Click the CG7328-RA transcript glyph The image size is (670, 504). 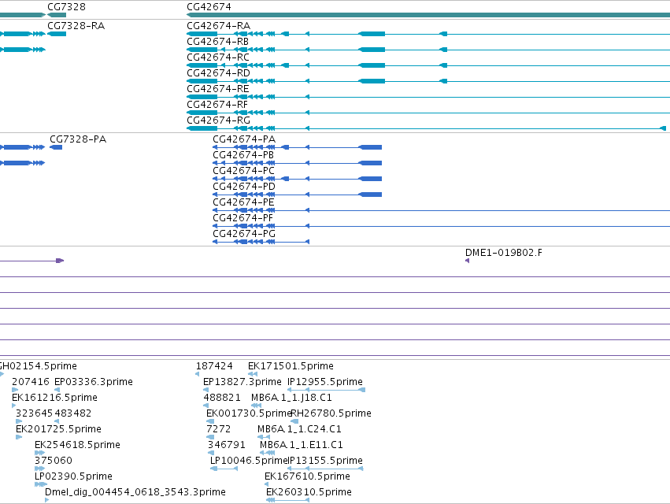(57, 34)
